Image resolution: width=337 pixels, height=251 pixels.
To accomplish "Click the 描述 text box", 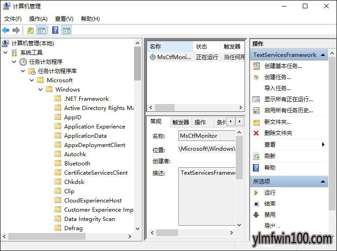I will [x=207, y=196].
